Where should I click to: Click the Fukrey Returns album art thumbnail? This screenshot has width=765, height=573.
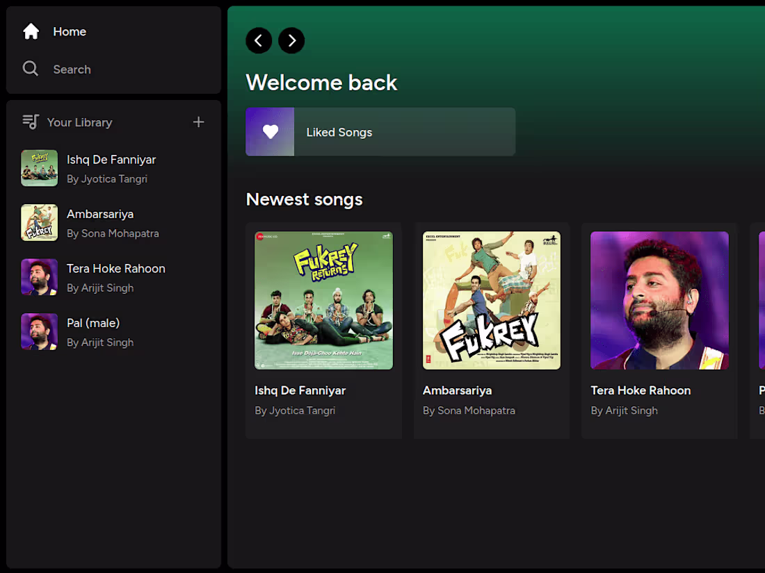[x=323, y=299]
